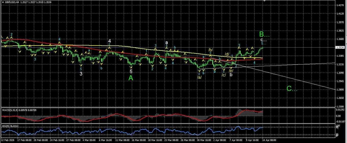Click the 1.2500 price axis label
This screenshot has width=347, height=143.
click(x=340, y=106)
